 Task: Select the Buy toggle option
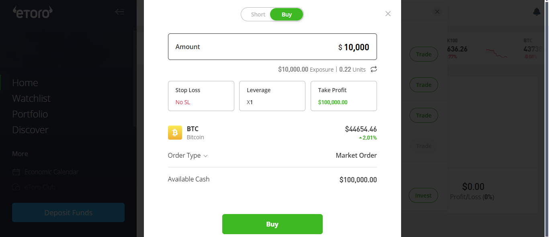pyautogui.click(x=287, y=14)
